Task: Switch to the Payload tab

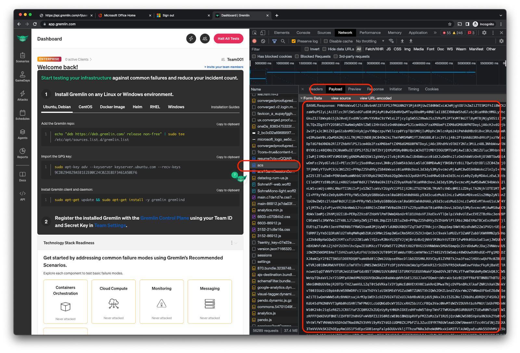Action: coord(335,89)
